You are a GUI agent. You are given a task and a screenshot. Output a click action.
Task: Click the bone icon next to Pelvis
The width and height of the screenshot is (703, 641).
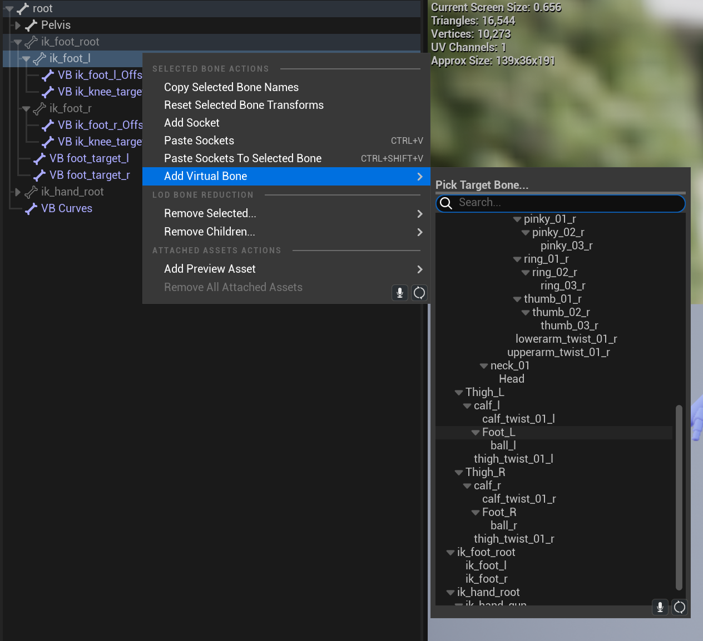click(31, 25)
